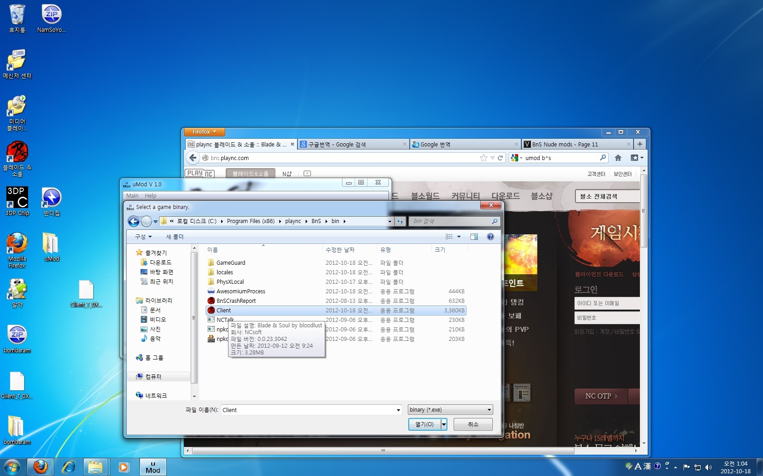Open the view options dropdown arrow
The width and height of the screenshot is (763, 476).
(459, 237)
